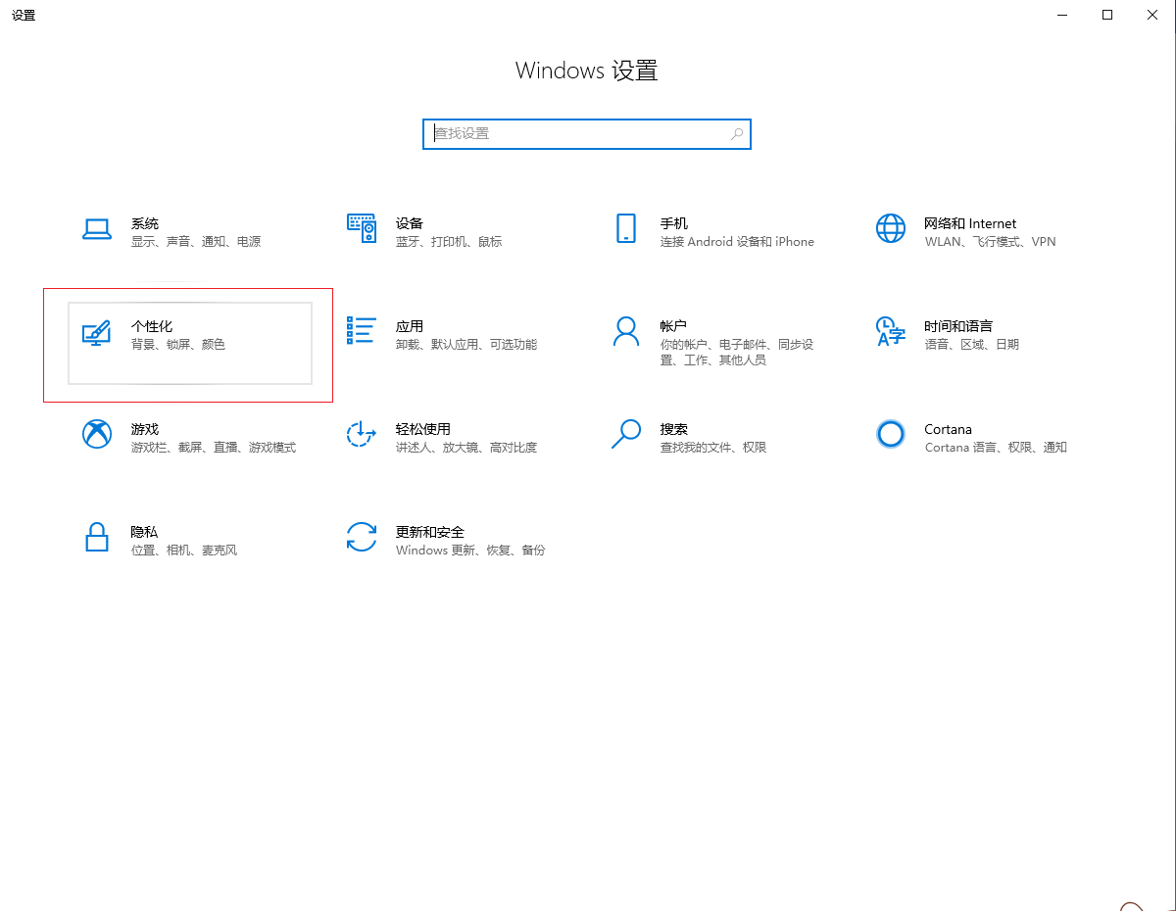This screenshot has height=911, width=1176.
Task: Minimize the 设置 window
Action: [x=1062, y=15]
